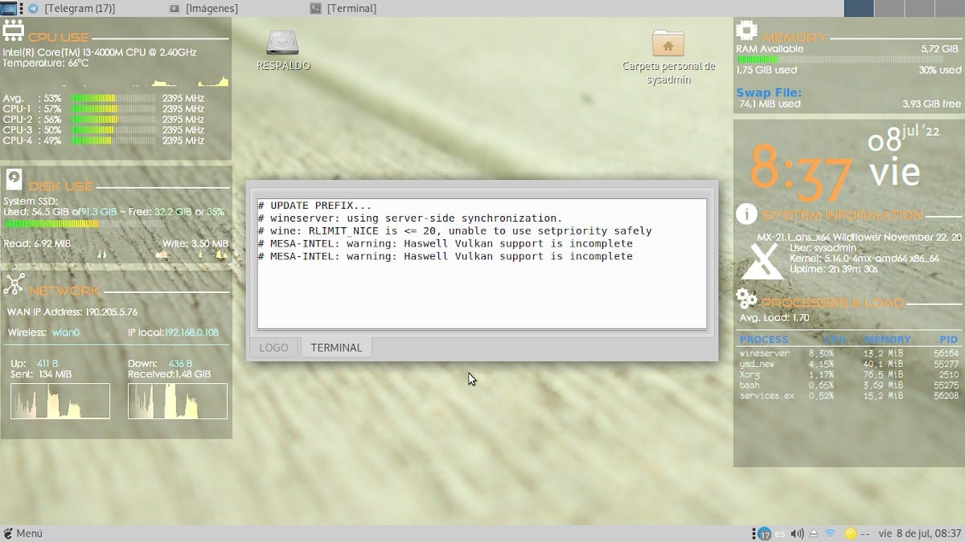Viewport: 965px width, 542px height.
Task: Click the PID column header
Action: pos(949,340)
